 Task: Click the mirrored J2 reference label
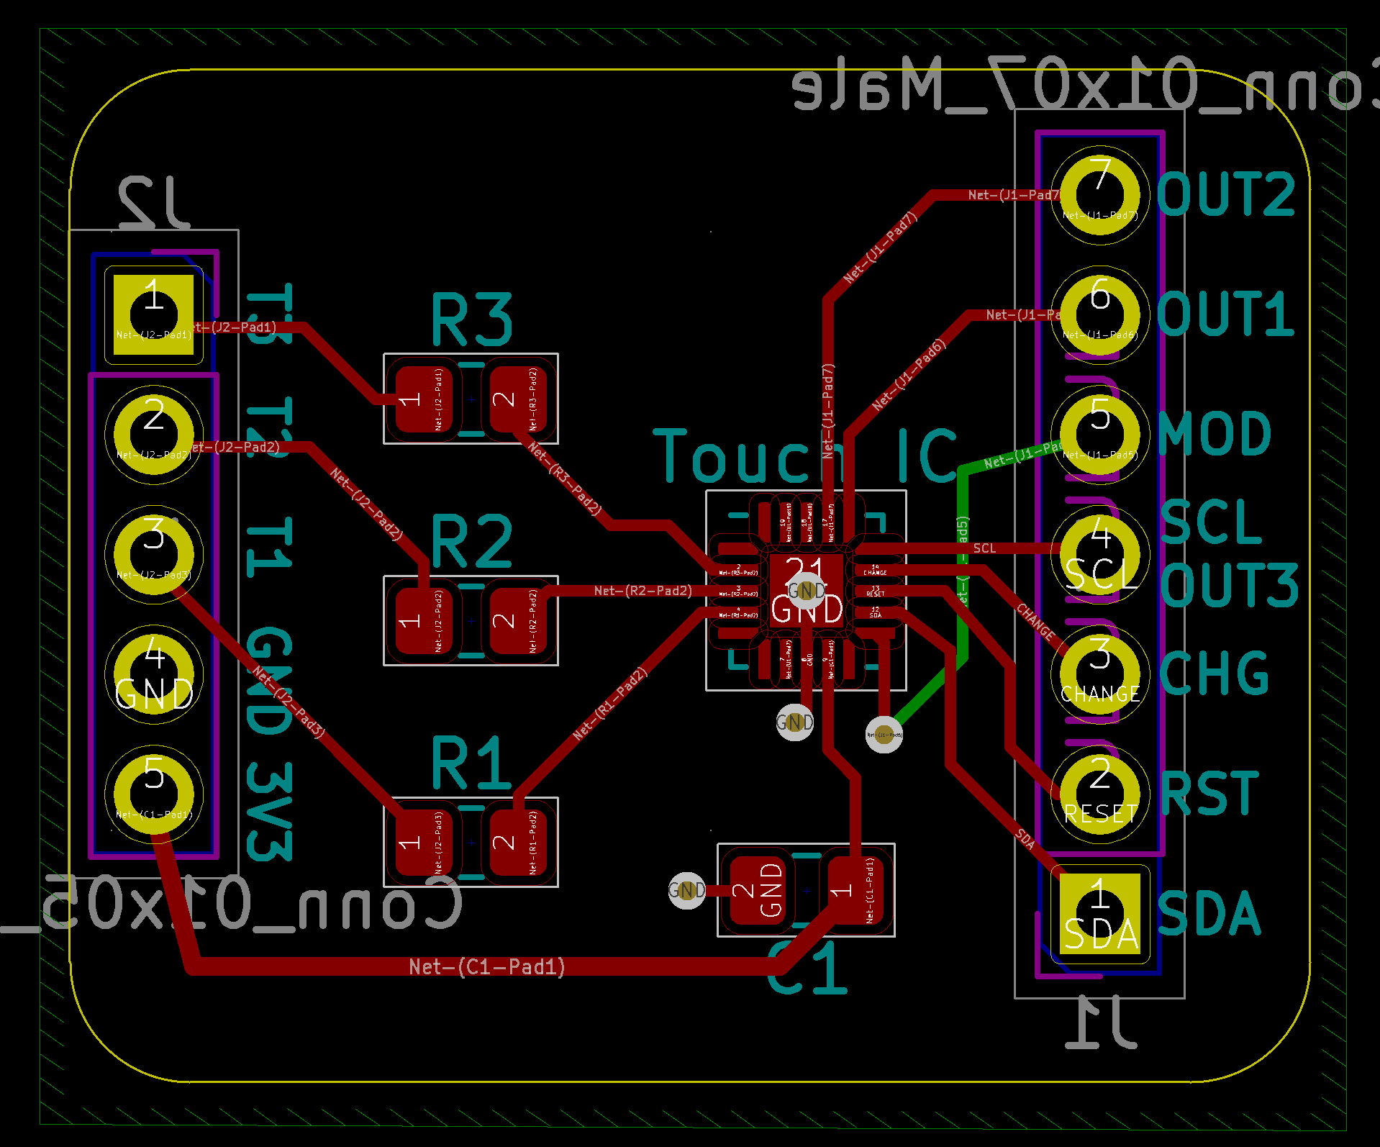click(x=154, y=202)
